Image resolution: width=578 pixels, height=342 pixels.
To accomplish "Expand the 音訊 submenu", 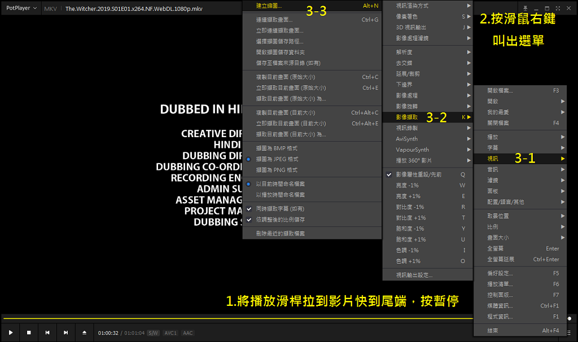I will point(520,169).
